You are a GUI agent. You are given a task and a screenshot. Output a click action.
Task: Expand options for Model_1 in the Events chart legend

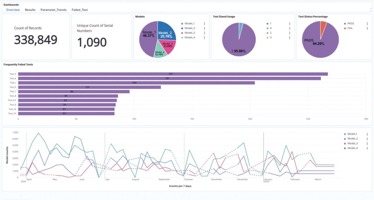(366, 134)
